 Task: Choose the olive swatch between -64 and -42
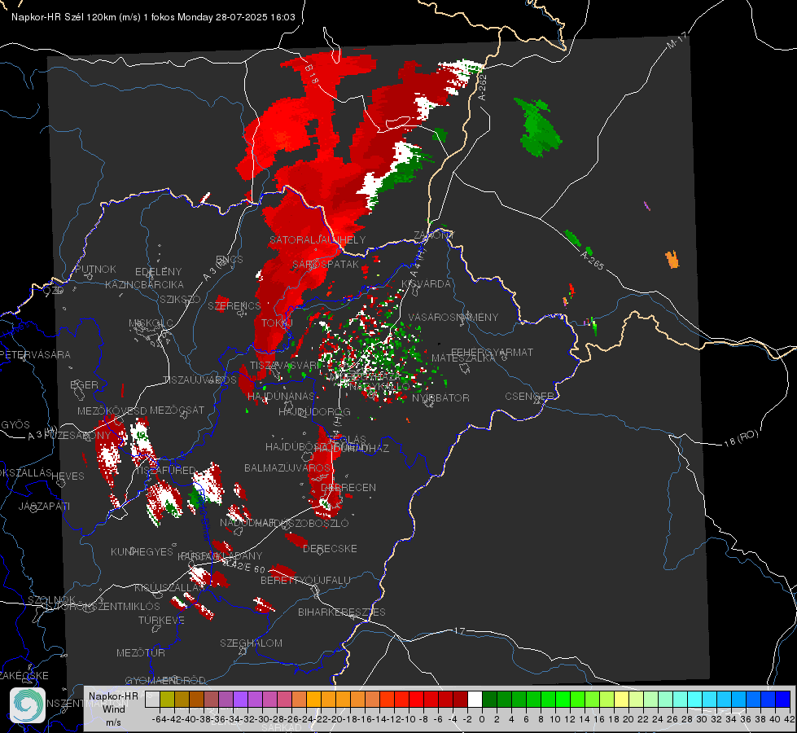click(x=167, y=699)
